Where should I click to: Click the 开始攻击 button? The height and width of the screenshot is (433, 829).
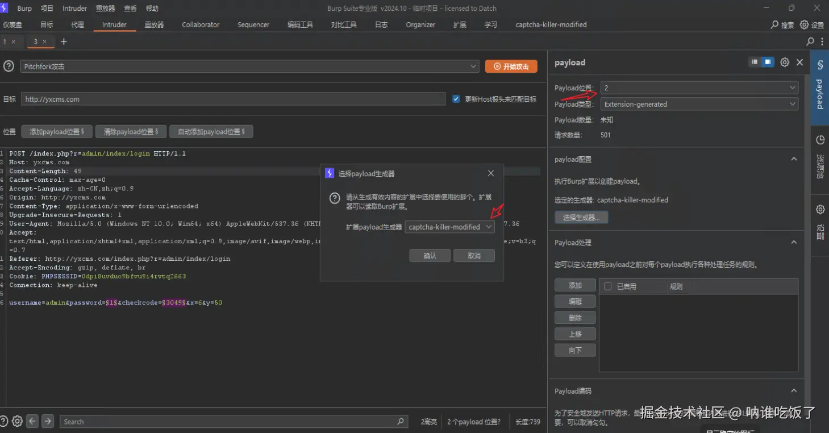[x=511, y=66]
